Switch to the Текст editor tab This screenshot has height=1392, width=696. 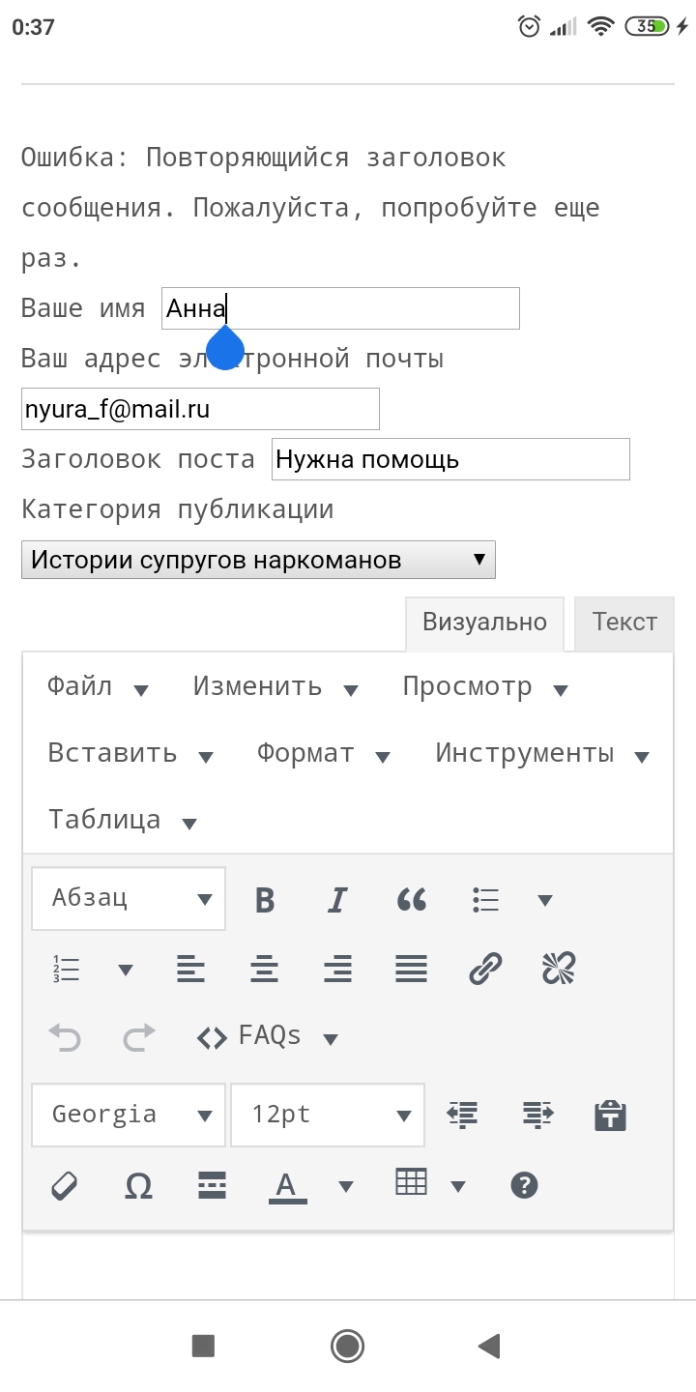click(624, 623)
